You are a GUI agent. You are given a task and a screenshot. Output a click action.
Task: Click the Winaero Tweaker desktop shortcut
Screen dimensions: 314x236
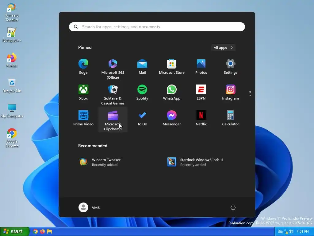(x=12, y=12)
